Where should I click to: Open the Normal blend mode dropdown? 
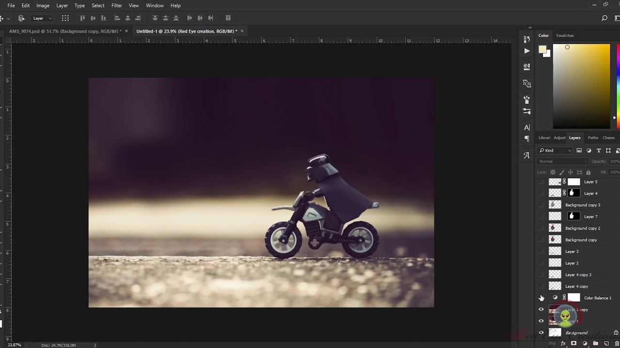tap(563, 161)
